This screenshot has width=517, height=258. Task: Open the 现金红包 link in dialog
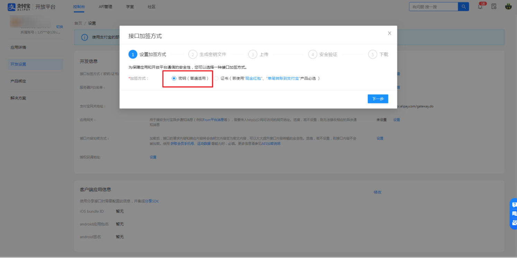253,78
